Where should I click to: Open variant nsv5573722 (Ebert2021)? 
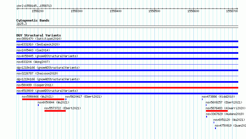point(62,108)
